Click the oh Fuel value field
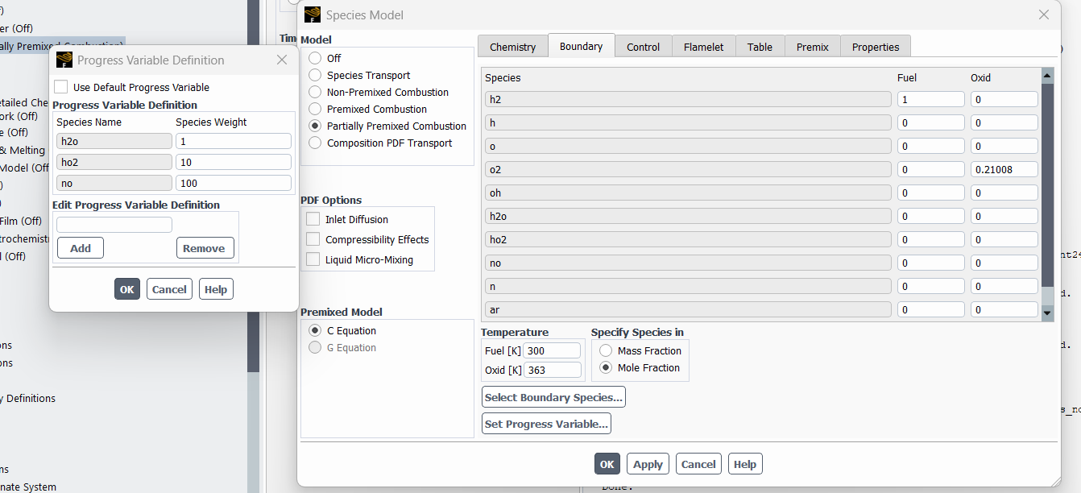The image size is (1081, 493). click(931, 193)
